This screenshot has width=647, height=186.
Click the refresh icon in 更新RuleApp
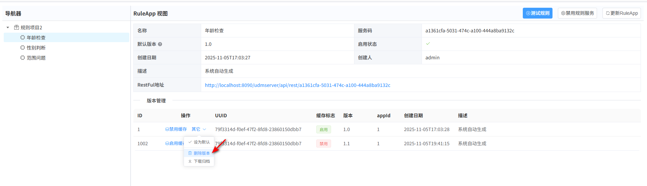click(x=608, y=13)
